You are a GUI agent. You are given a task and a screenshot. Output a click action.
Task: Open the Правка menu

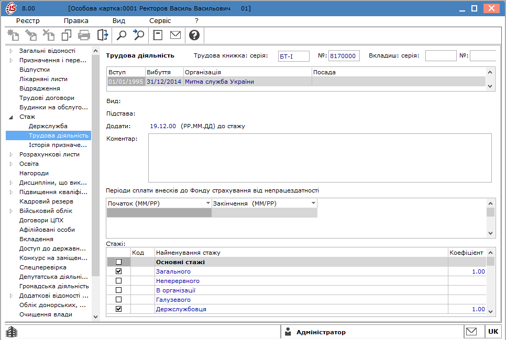coord(76,20)
